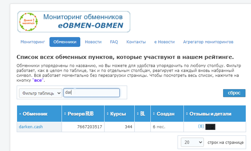
Task: Open the Мониторинг menu item
Action: (x=33, y=42)
